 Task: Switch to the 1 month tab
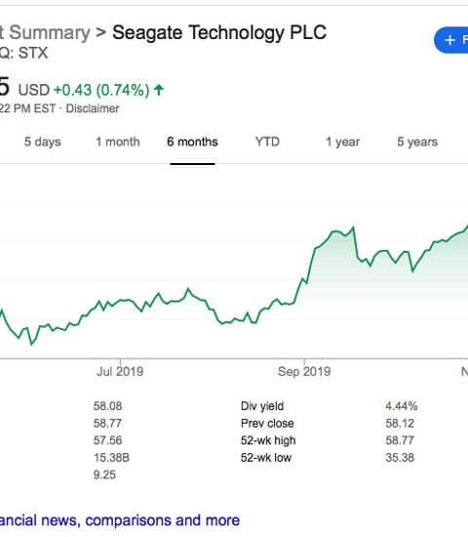(x=118, y=142)
